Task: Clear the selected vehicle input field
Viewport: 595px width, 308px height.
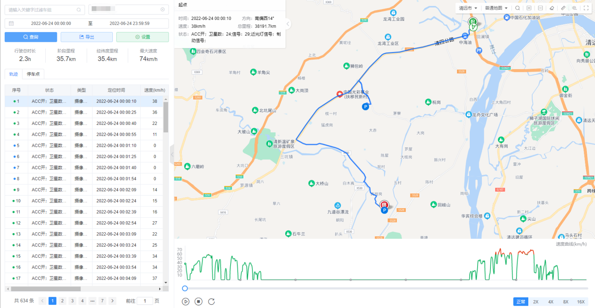Action: coord(163,9)
